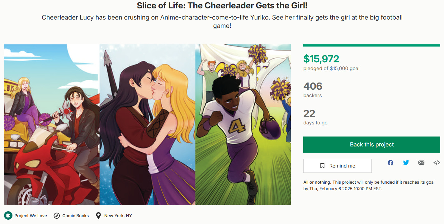Back this project

(x=372, y=145)
